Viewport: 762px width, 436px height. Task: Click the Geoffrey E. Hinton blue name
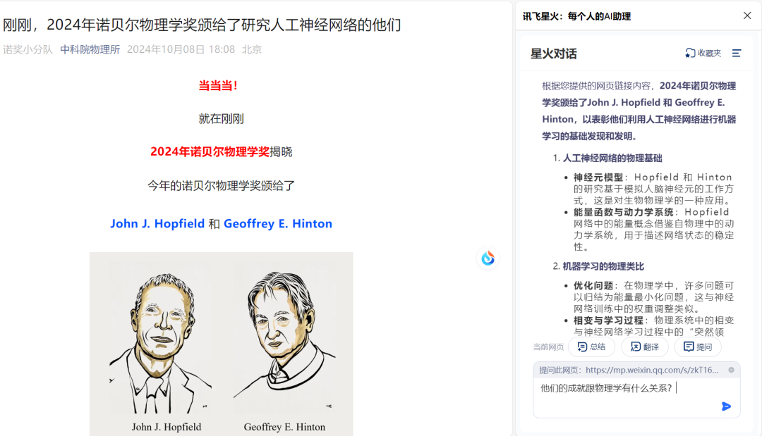(x=278, y=223)
